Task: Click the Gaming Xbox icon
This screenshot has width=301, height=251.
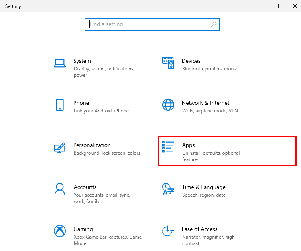Action: (x=60, y=231)
